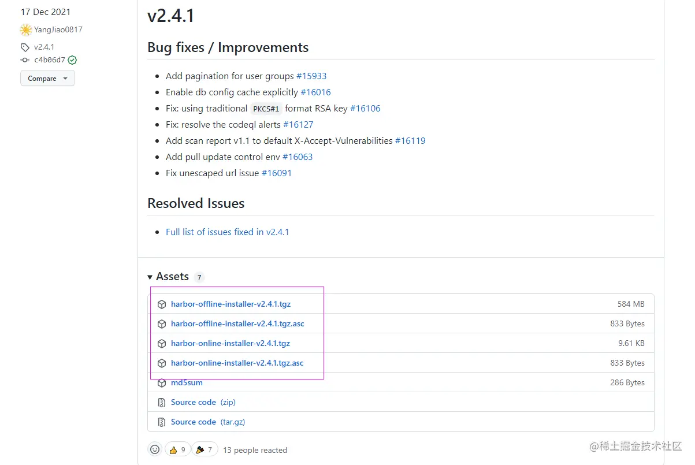Screen dimensions: 695x465
Task: Click the zip file icon for Source code (zip)
Action: pos(162,403)
